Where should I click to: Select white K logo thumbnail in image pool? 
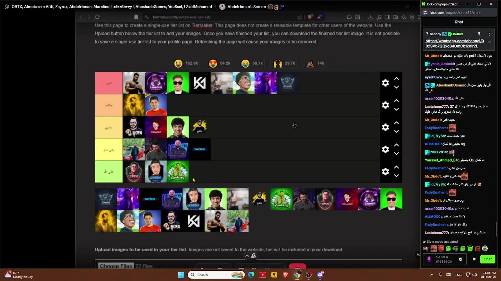pos(194,221)
